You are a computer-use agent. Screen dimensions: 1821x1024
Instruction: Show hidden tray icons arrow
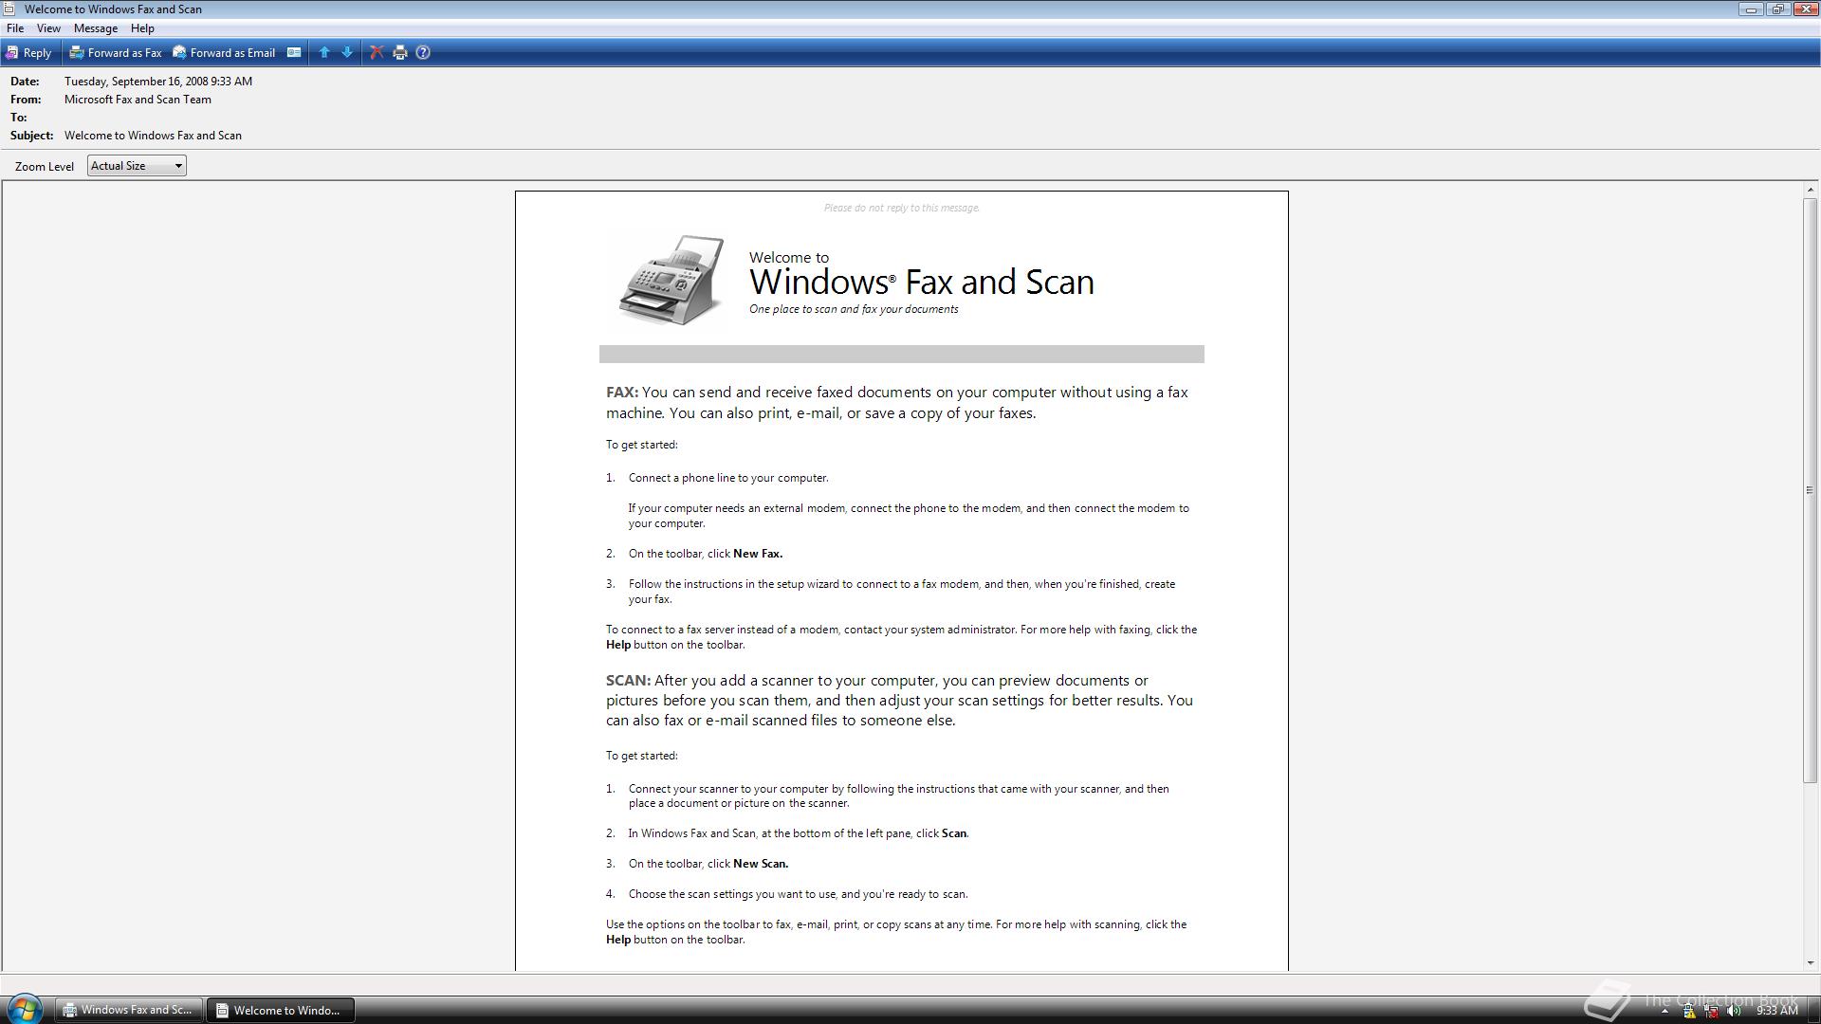(x=1665, y=1011)
